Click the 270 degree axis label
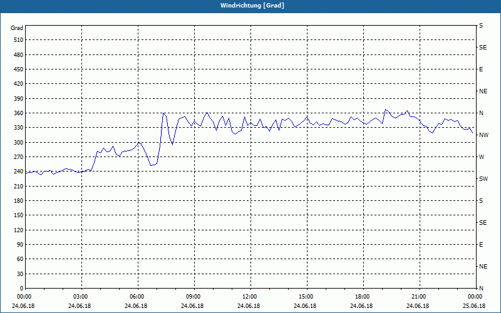 pos(19,157)
